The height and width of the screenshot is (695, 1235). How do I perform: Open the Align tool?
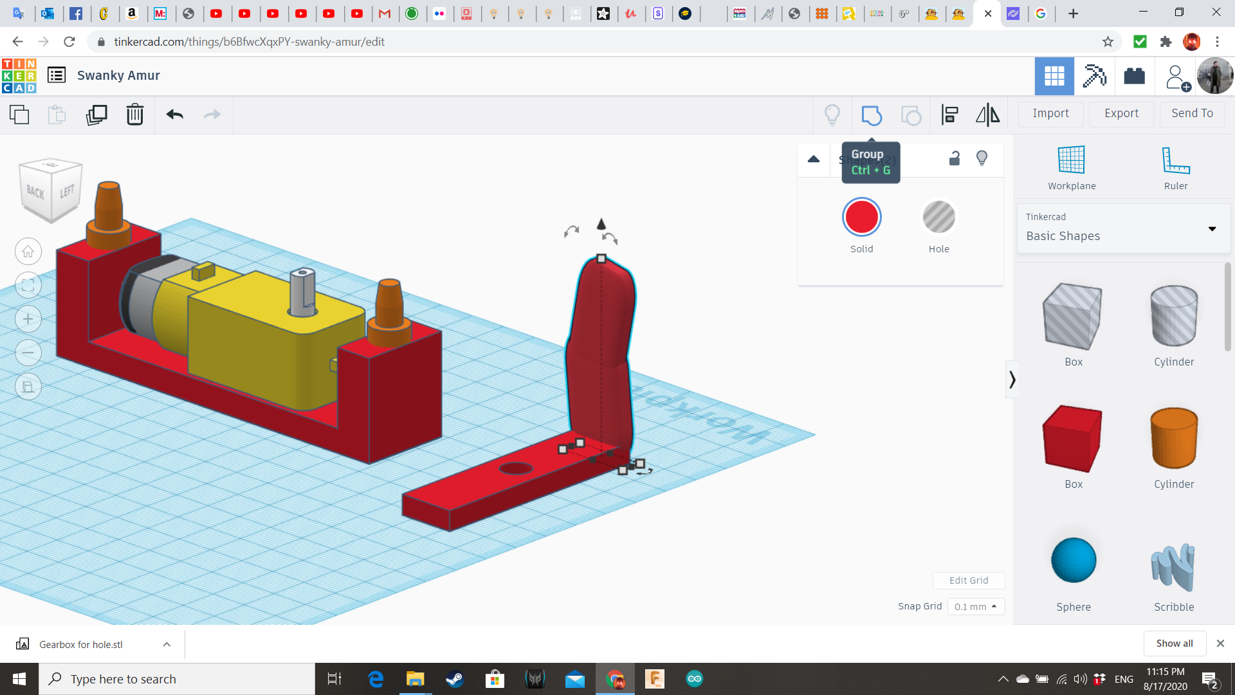pyautogui.click(x=949, y=115)
